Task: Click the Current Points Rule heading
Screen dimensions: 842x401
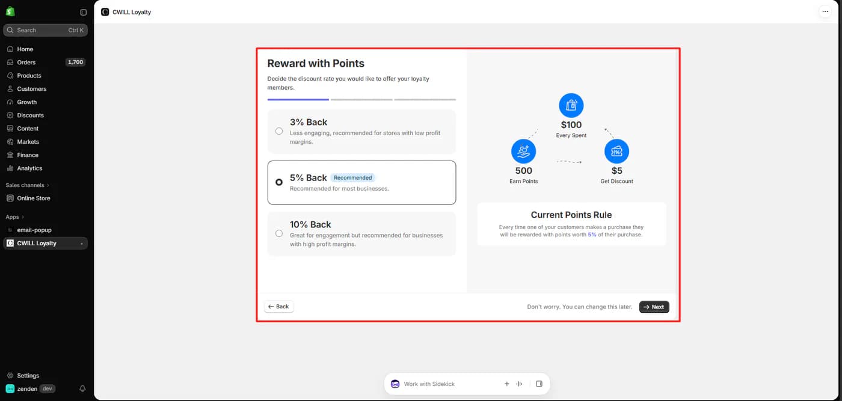Action: (571, 215)
